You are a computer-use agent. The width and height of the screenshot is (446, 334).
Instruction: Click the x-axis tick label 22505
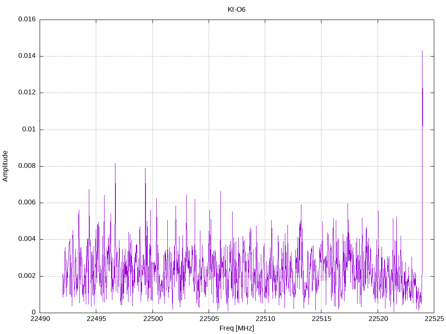click(208, 319)
